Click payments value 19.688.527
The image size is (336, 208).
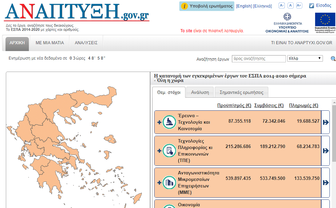[308, 121]
